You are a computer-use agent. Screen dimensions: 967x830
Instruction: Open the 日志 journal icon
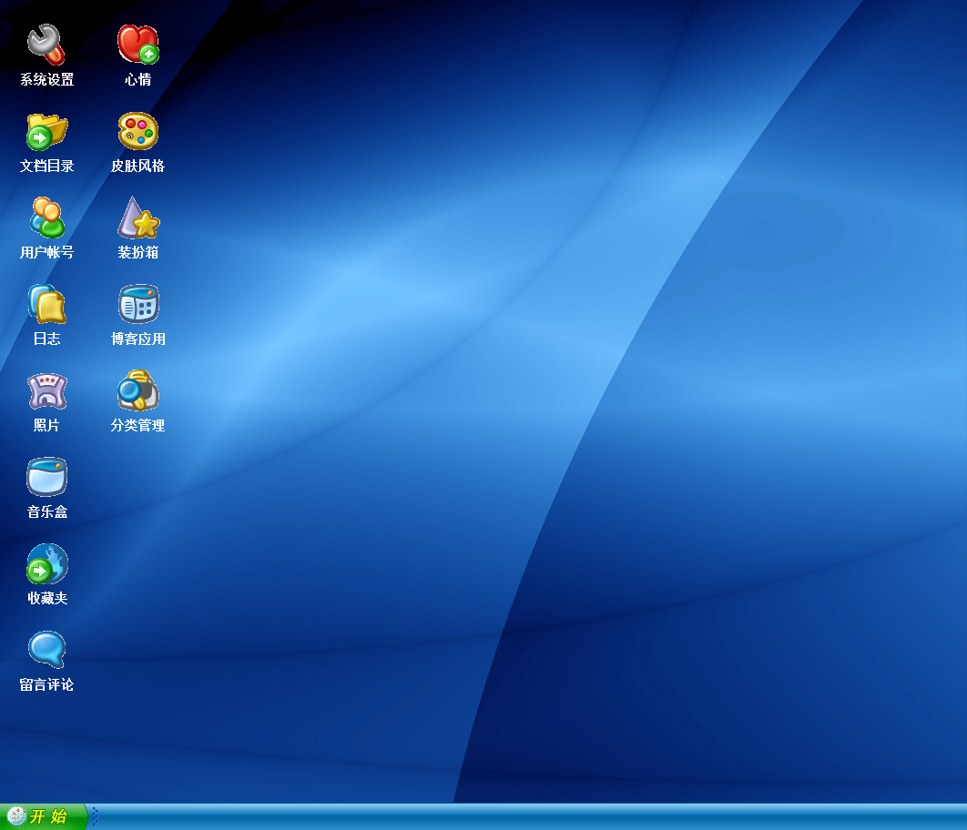coord(46,304)
